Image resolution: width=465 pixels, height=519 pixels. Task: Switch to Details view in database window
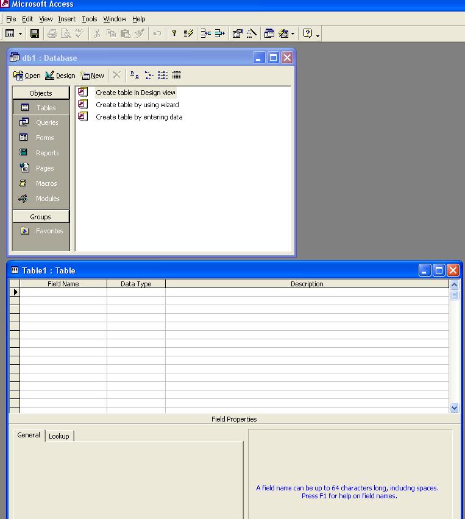point(176,76)
